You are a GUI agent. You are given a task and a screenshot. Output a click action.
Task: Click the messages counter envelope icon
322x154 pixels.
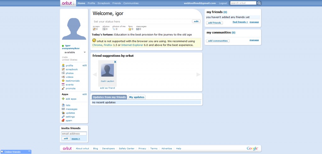click(138, 29)
